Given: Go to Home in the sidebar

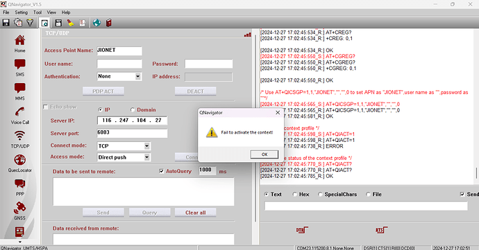Looking at the screenshot, I should click(x=20, y=44).
